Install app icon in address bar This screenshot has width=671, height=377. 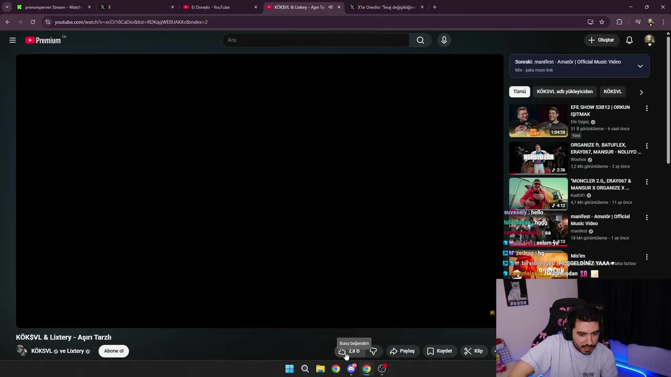[590, 22]
